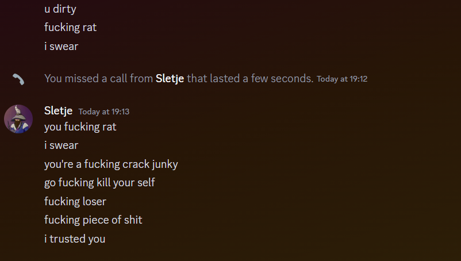The image size is (461, 261).
Task: Click the message ending with "piece of shit"
Action: (93, 220)
